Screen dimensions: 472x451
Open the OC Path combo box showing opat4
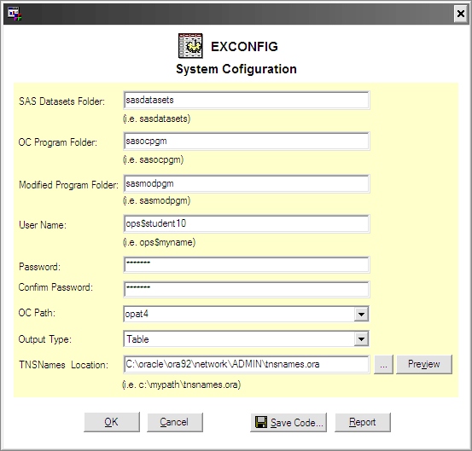tap(246, 315)
